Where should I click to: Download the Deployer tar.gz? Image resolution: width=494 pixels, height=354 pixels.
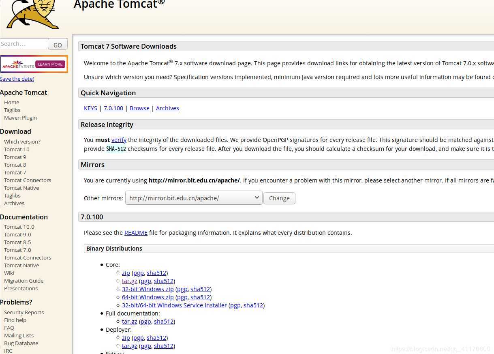pos(130,346)
